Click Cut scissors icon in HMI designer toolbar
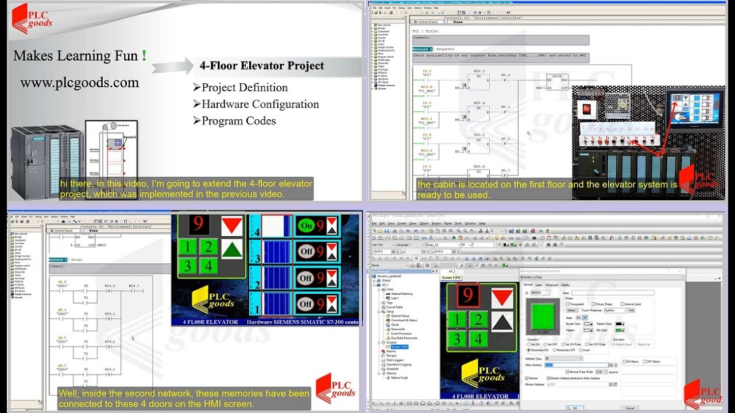This screenshot has width=735, height=413. click(394, 231)
